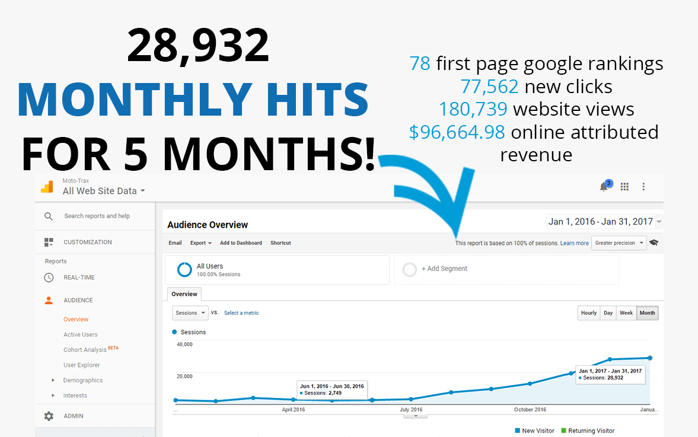
Task: Open the Google apps grid icon
Action: point(624,186)
